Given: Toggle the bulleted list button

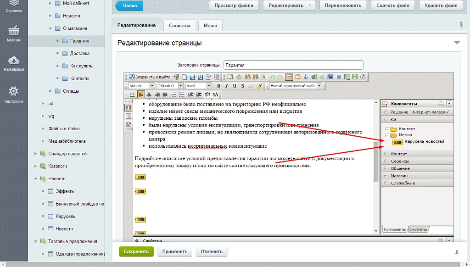Looking at the screenshot, I should tap(182, 95).
